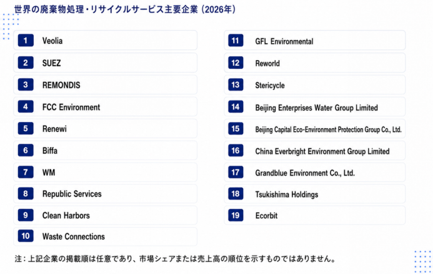Viewport: 433px width, 274px height.
Task: Click the number 13 badge
Action: coord(236,84)
